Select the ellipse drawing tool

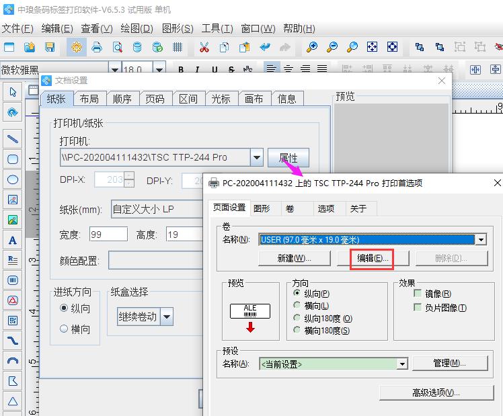click(13, 179)
